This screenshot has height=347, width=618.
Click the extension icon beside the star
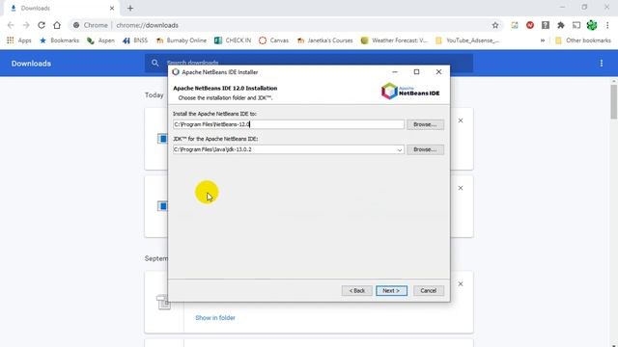515,25
